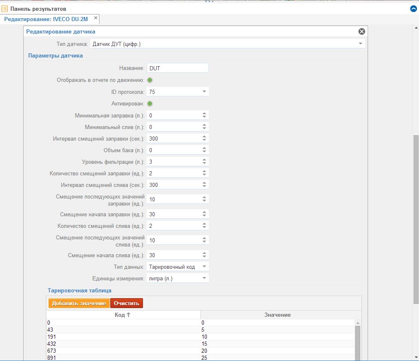Adjust the Минимальная заправка spinner arrows
The height and width of the screenshot is (361, 419).
[204, 115]
